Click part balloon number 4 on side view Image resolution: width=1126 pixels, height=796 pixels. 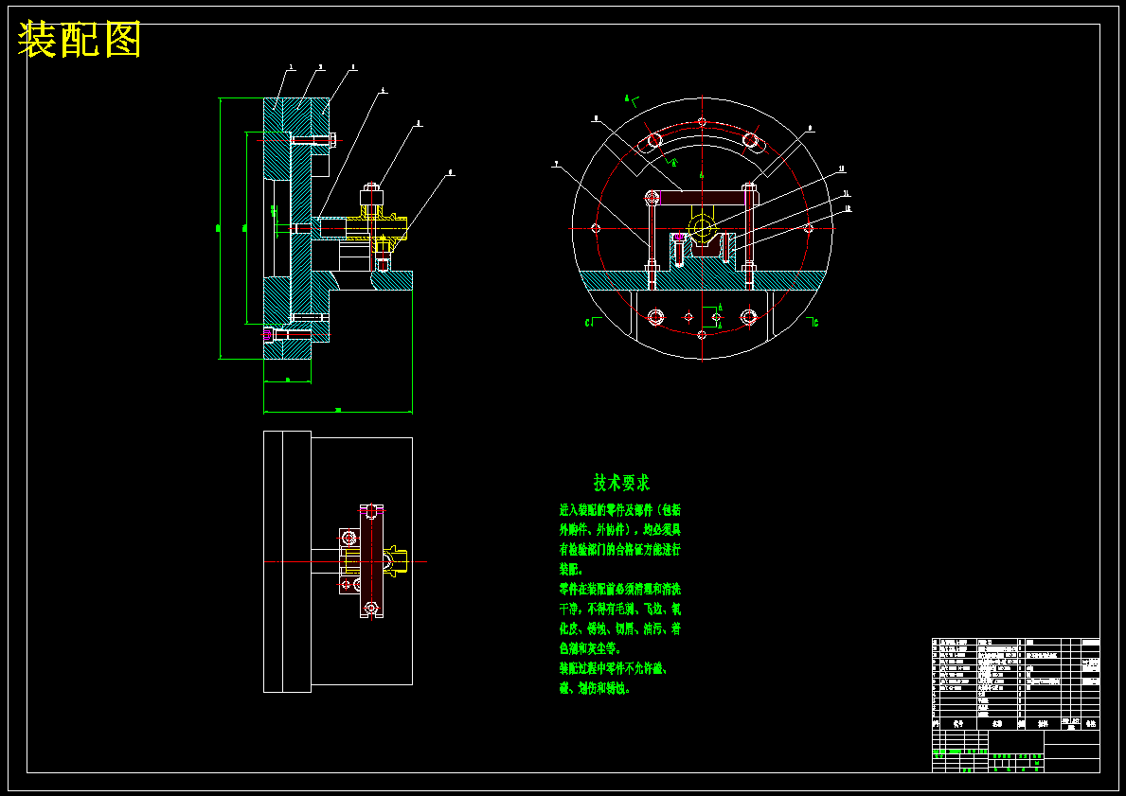384,91
